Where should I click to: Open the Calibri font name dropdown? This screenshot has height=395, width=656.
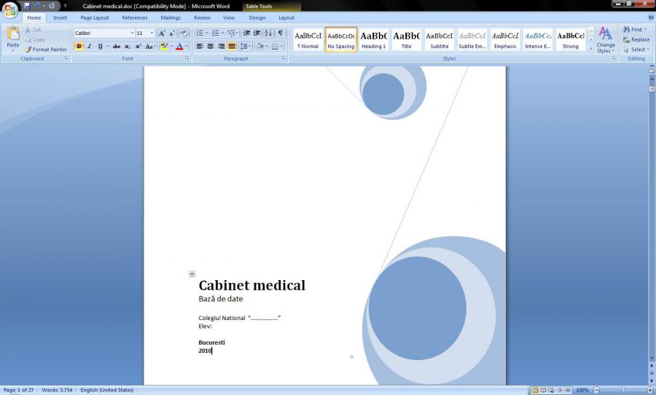click(132, 33)
